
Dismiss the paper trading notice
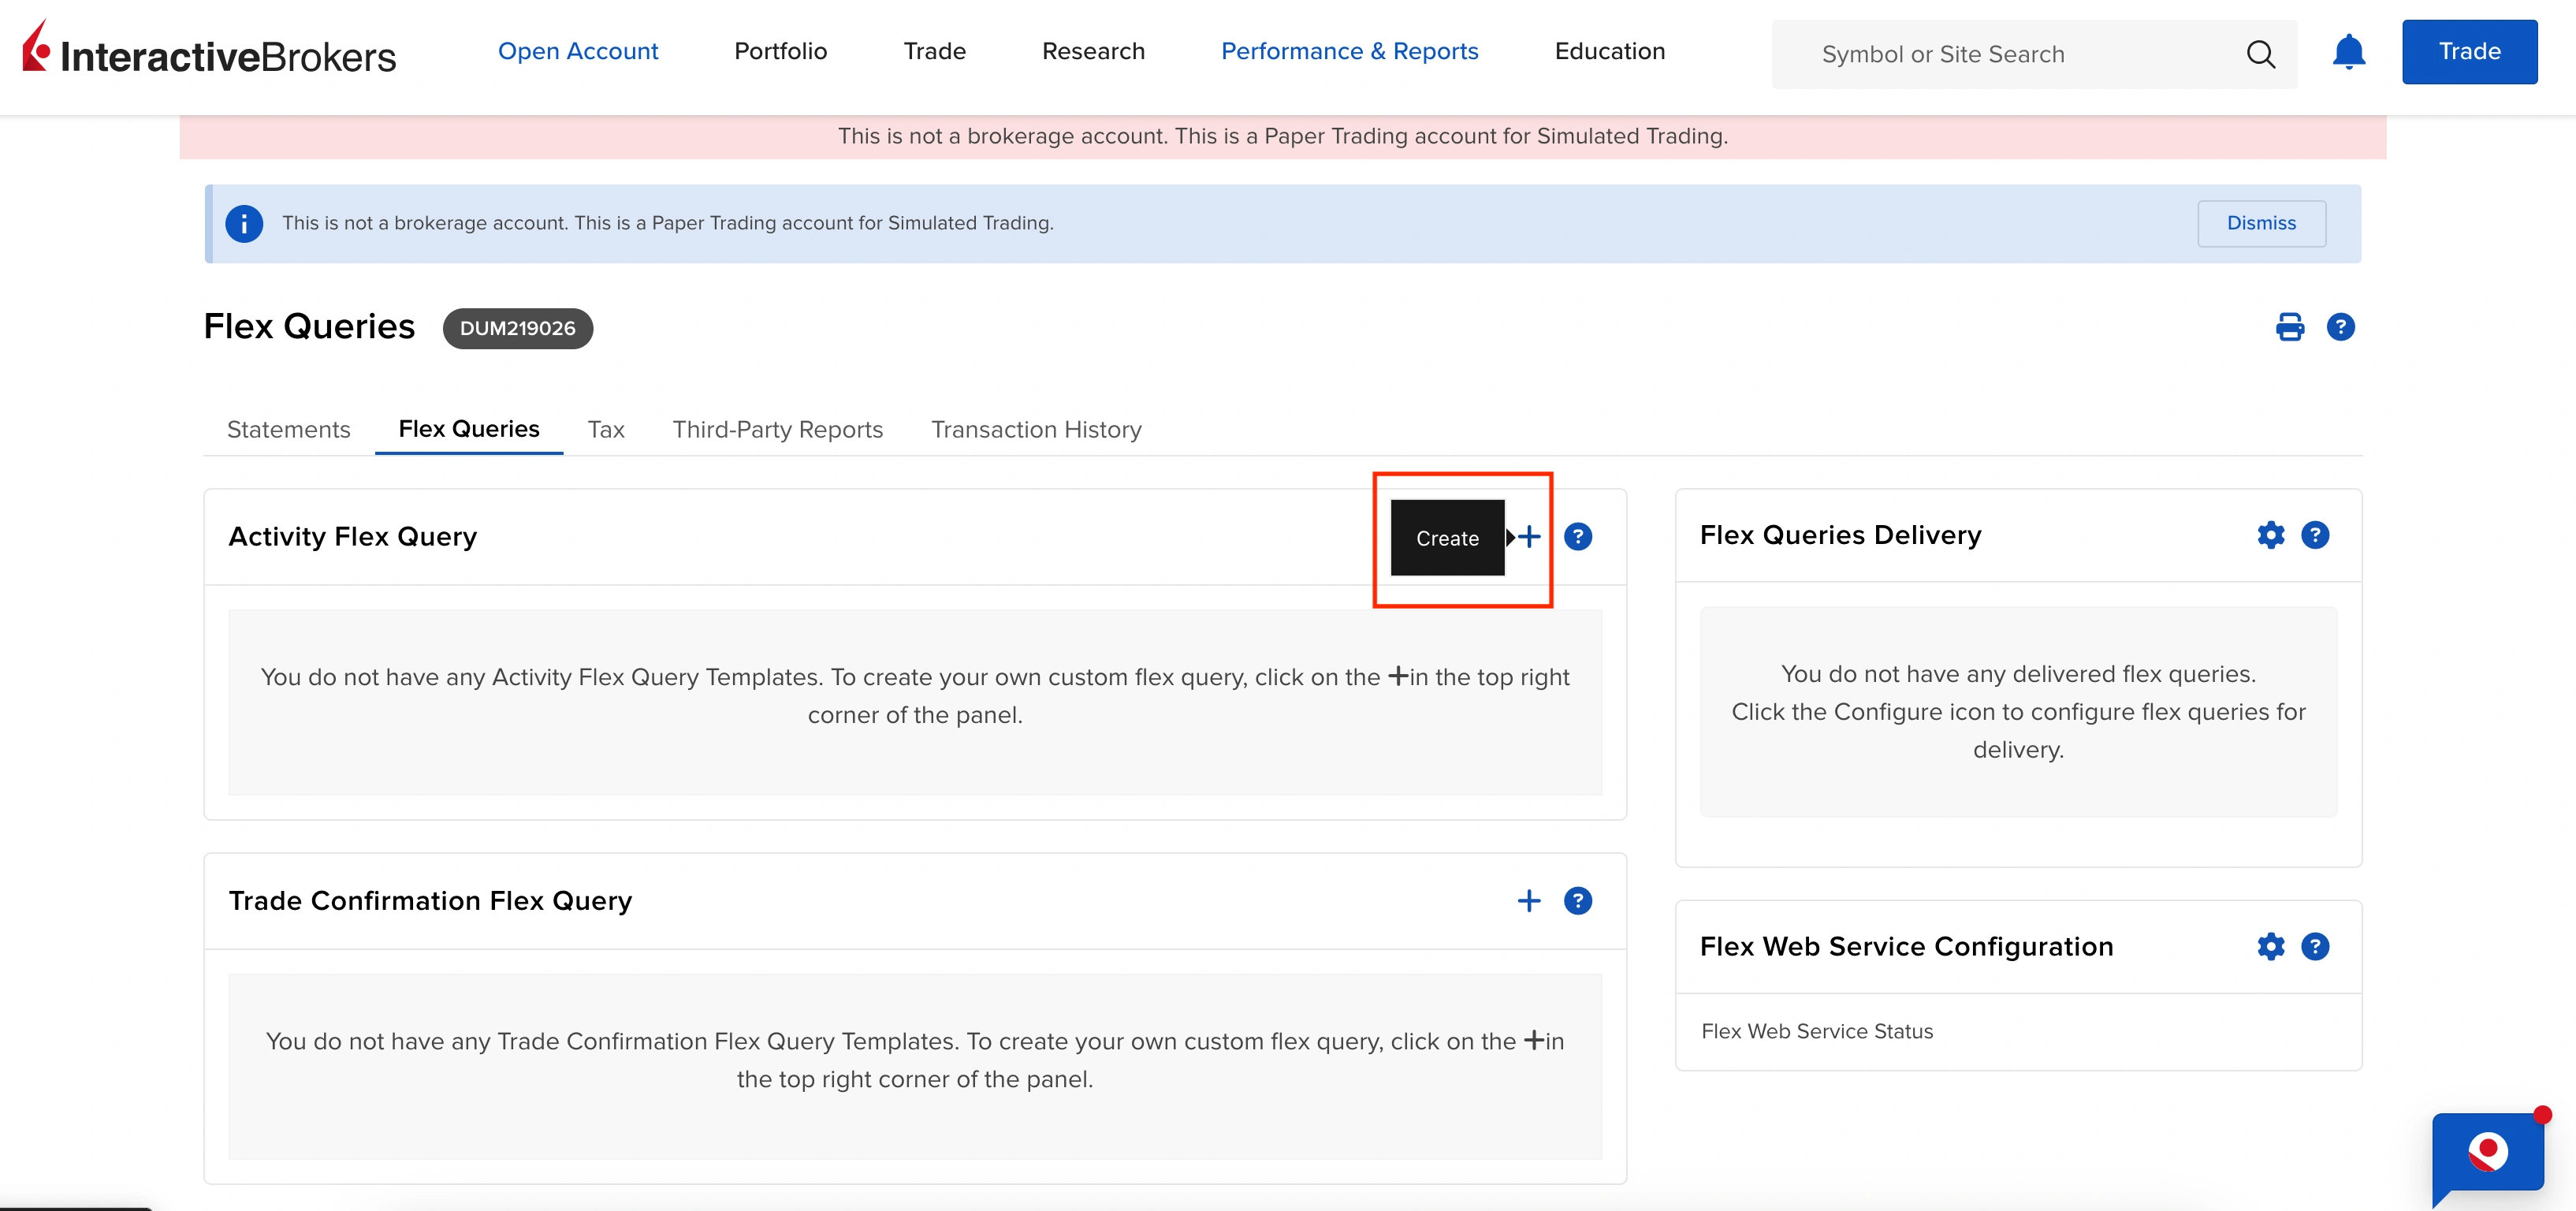click(x=2261, y=223)
